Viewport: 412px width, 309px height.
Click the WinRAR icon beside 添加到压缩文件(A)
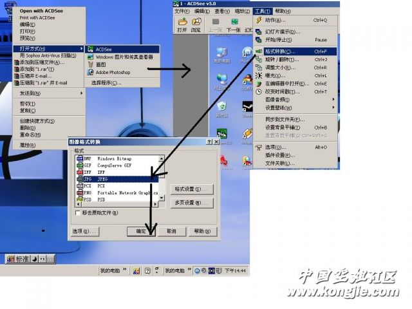pos(17,62)
